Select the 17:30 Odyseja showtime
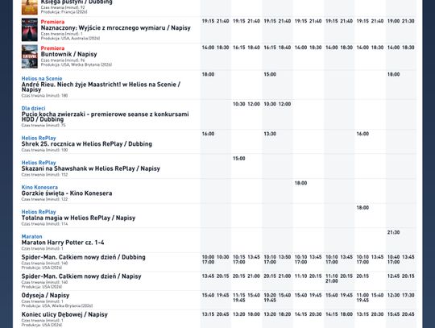Image resolution: width=435 pixels, height=328 pixels. point(408,296)
